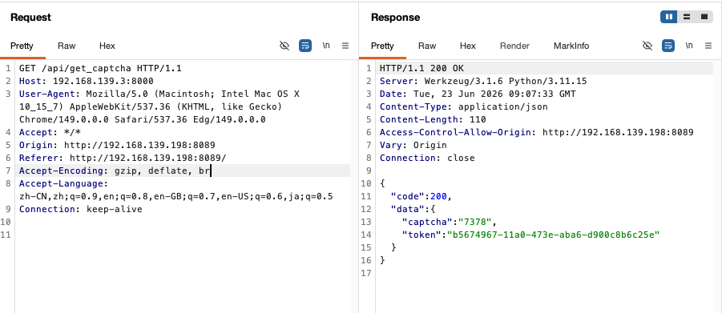Screen dimensions: 722x313
Task: Click the HTTP/1.1 200 OK status line
Action: [422, 69]
